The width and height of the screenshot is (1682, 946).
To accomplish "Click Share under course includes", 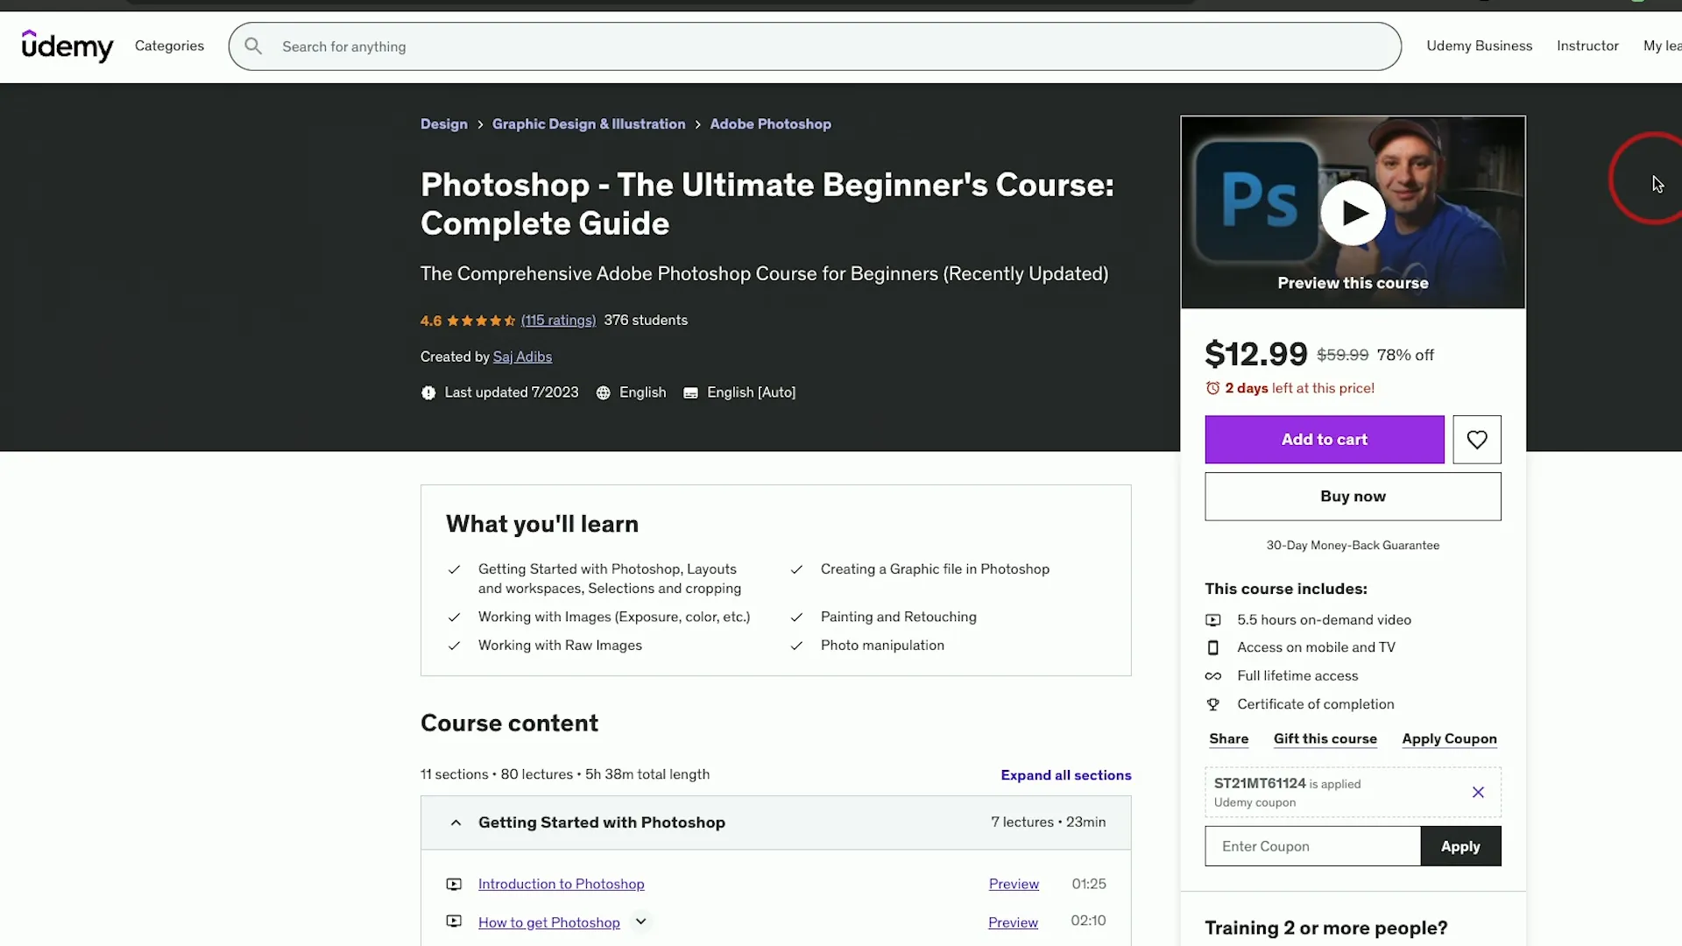I will 1228,739.
